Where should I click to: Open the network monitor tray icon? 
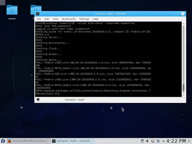153,141
